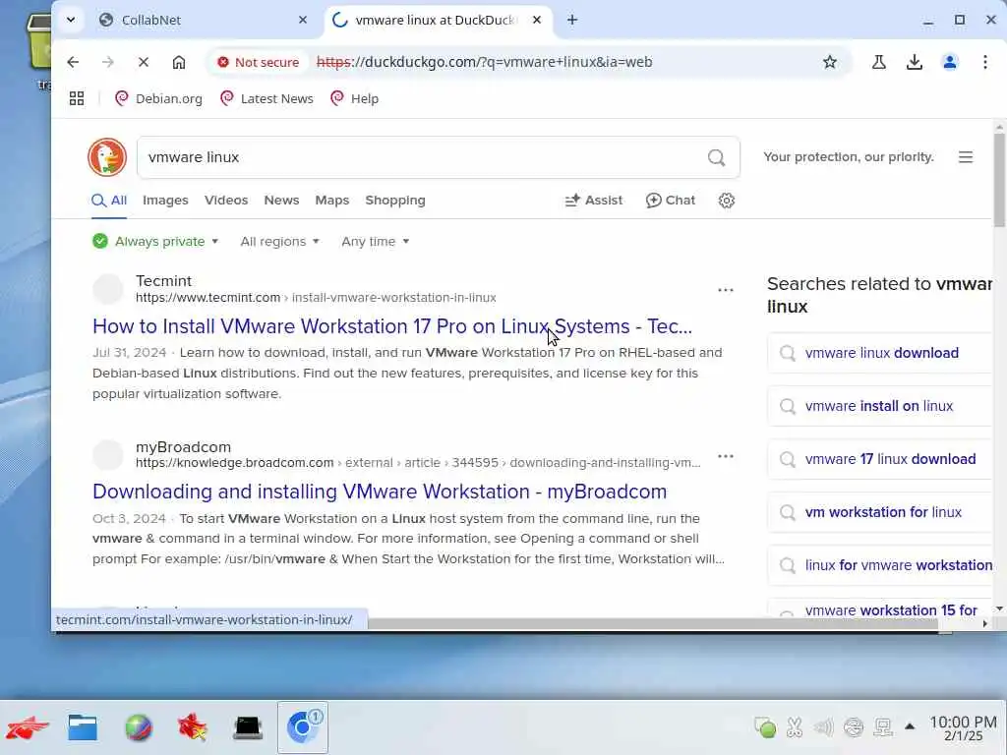Click the vertical page scrollbar thumb
The height and width of the screenshot is (755, 1007).
click(999, 180)
